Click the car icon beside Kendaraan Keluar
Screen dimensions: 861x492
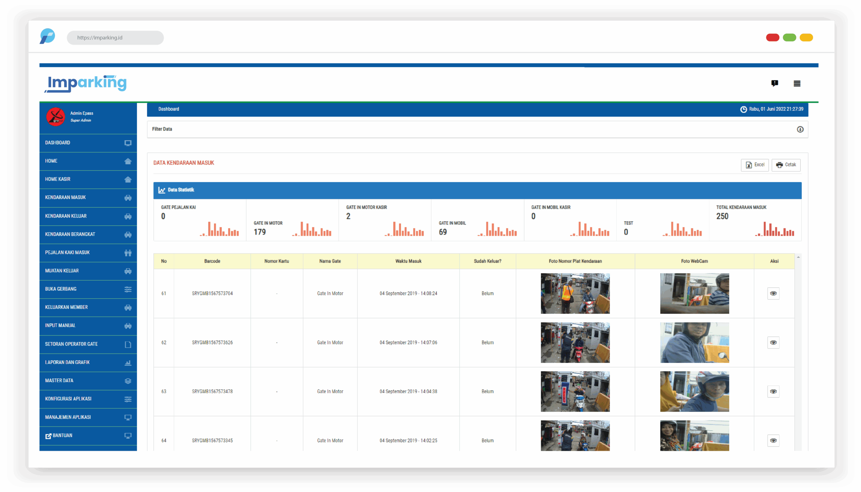[127, 216]
